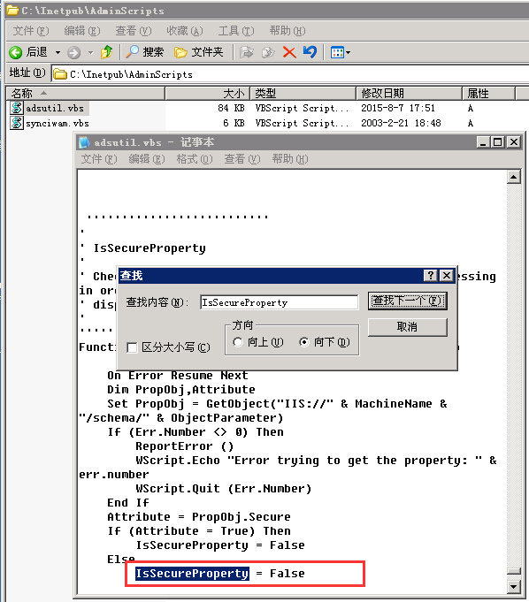The height and width of the screenshot is (602, 529).
Task: Click the Find what text field
Action: pyautogui.click(x=279, y=302)
